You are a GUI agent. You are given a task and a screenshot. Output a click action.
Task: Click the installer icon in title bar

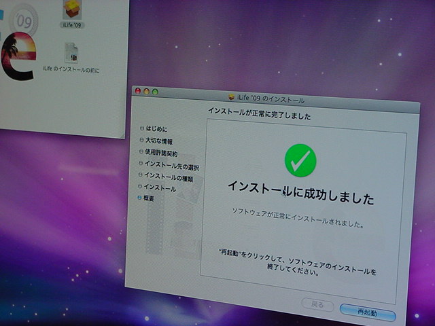[x=231, y=96]
